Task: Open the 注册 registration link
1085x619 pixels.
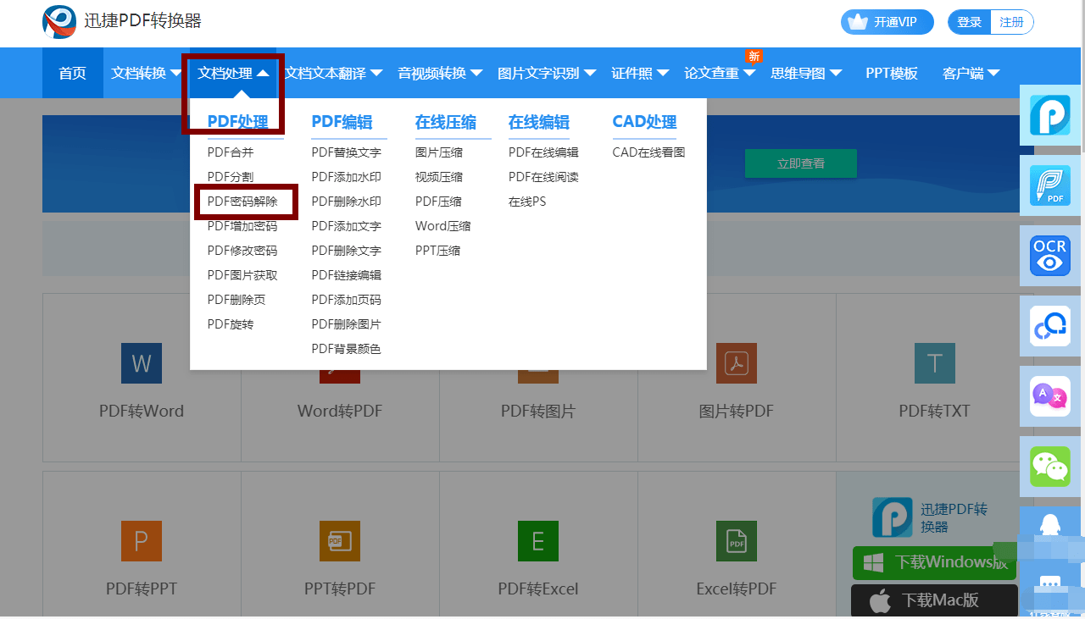Action: pos(1012,22)
